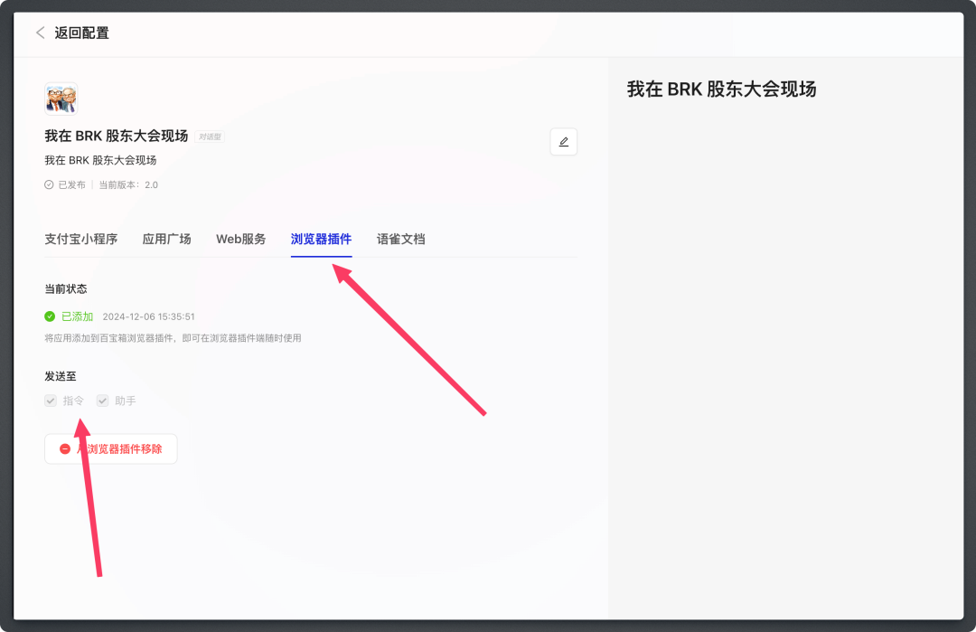Click the 对话型 tag label
Viewport: 976px width, 632px height.
210,137
